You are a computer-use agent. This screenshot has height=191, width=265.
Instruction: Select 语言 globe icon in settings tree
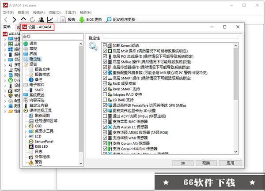point(26,44)
